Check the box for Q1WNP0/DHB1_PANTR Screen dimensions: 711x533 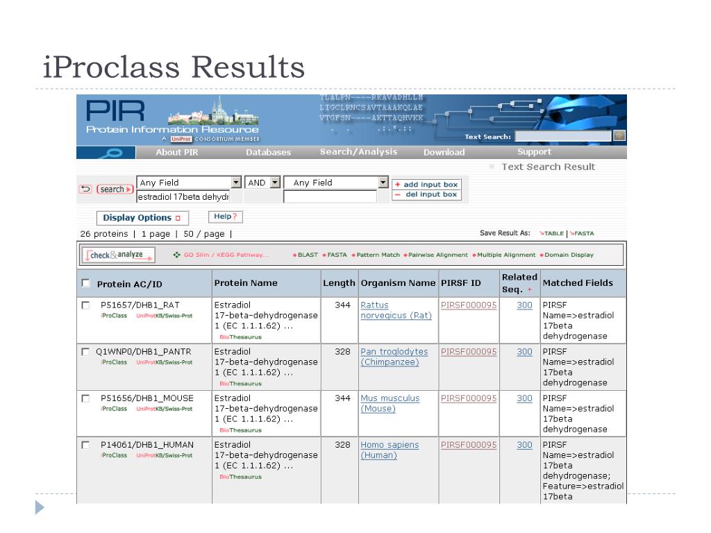click(x=85, y=352)
